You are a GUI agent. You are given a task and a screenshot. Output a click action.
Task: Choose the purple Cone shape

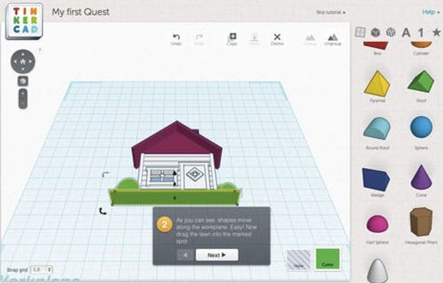421,177
